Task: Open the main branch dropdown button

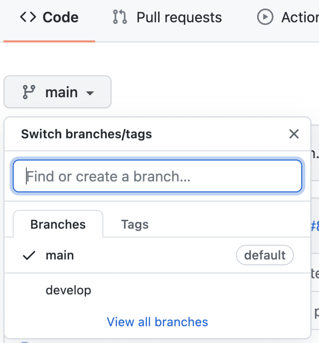Action: [x=58, y=92]
